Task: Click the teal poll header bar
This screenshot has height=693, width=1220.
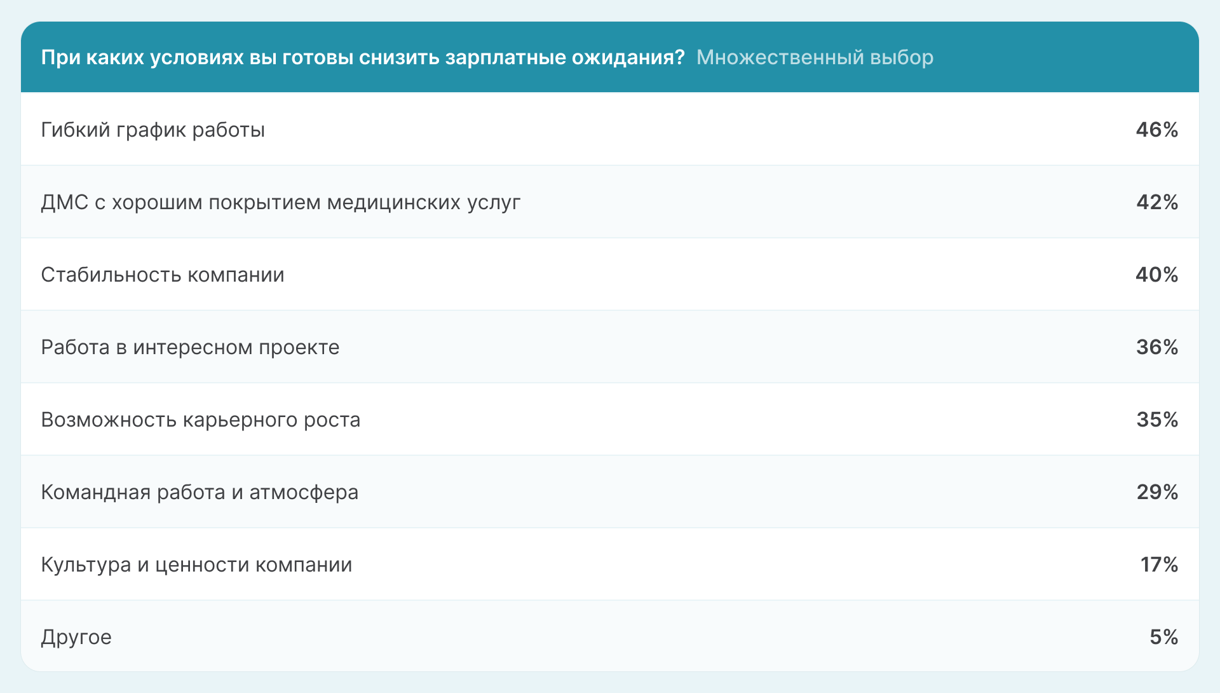Action: [610, 57]
